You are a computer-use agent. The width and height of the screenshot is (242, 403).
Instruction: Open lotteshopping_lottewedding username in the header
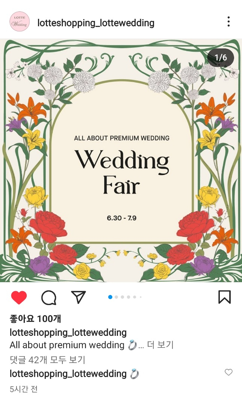point(96,23)
